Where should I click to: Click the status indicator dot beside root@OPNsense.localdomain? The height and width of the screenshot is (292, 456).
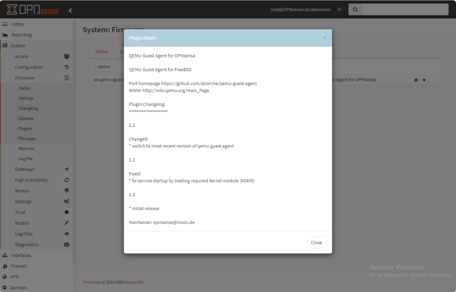click(x=339, y=9)
